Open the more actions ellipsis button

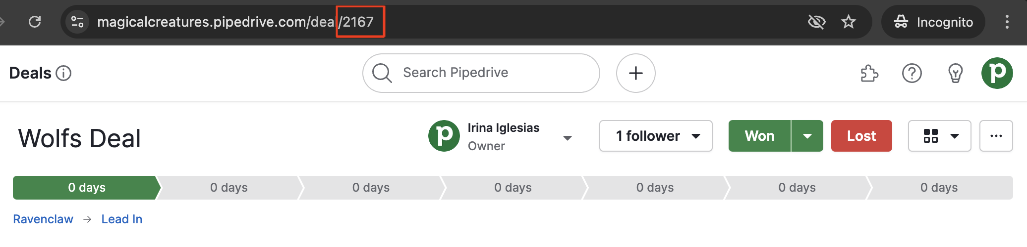[x=996, y=136]
